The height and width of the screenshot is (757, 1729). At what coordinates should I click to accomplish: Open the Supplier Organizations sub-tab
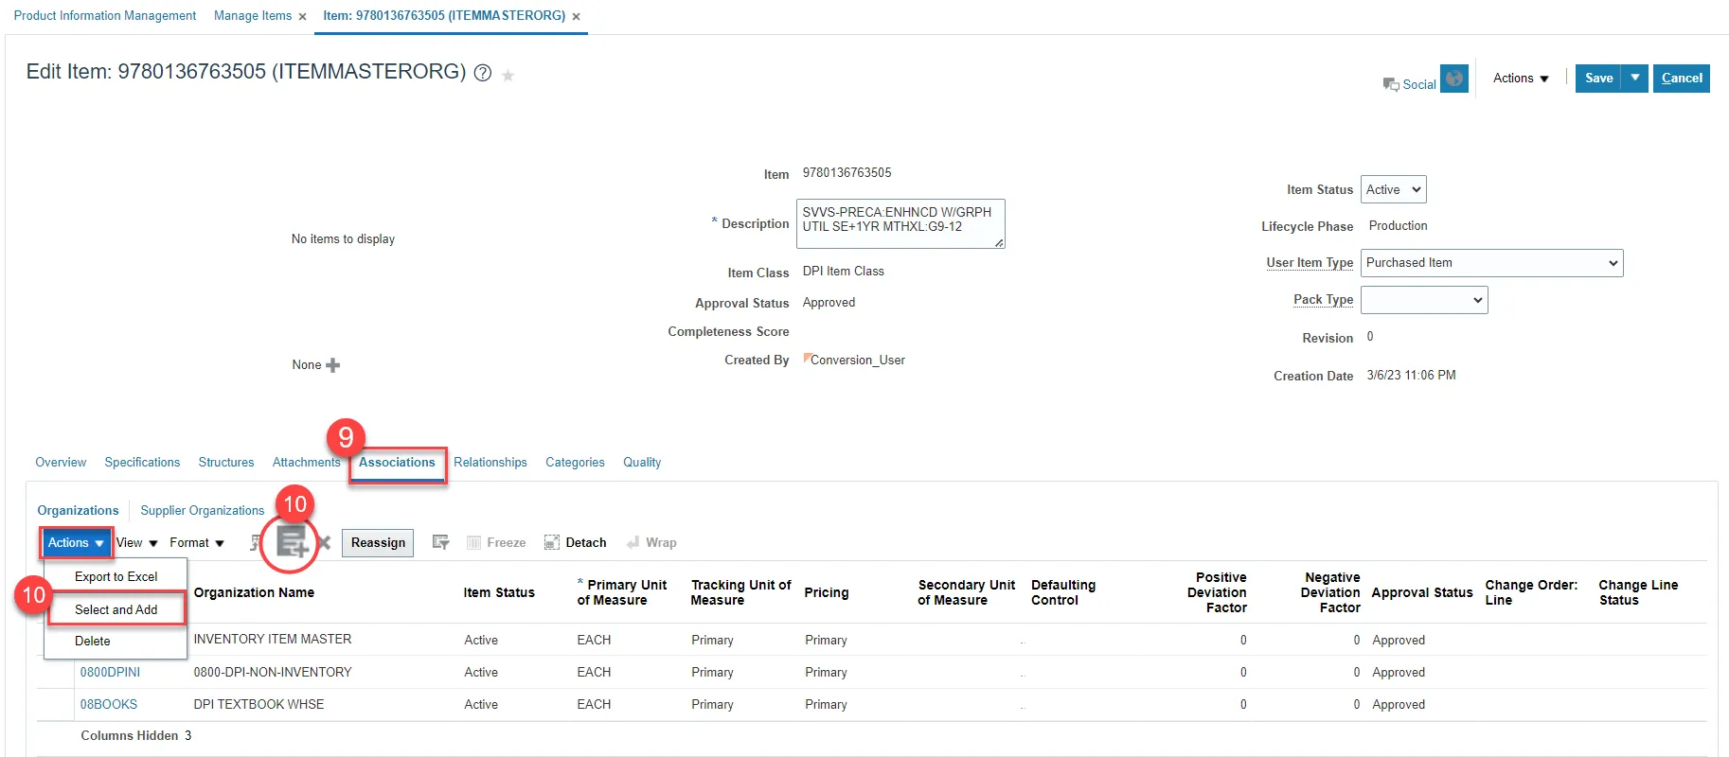pos(202,511)
